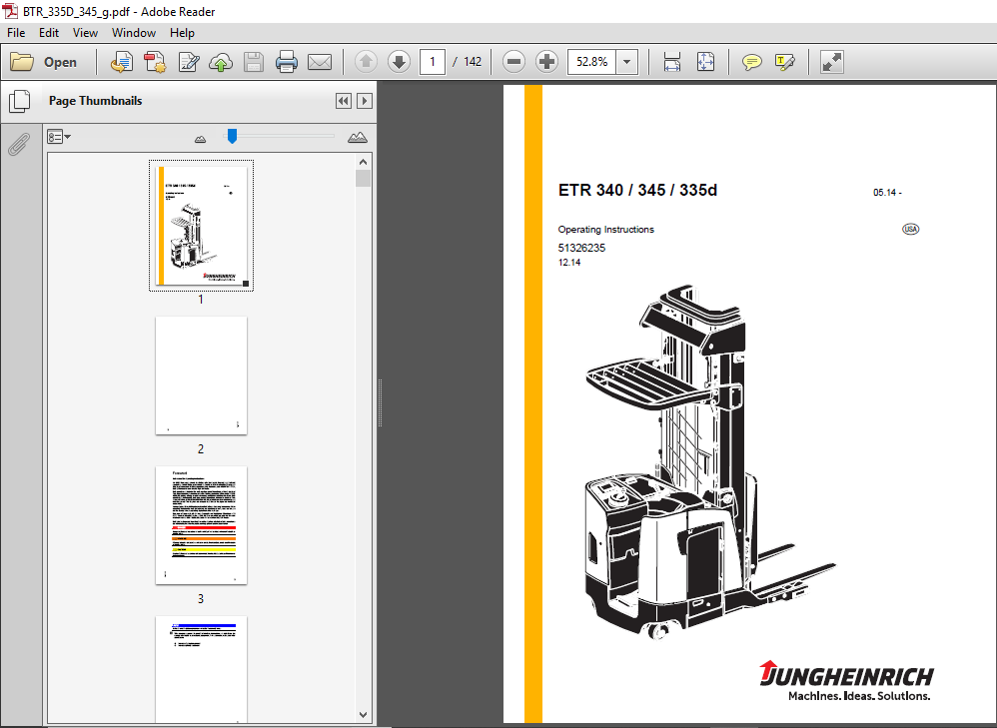Image resolution: width=997 pixels, height=728 pixels.
Task: Add a sticky note comment
Action: point(751,62)
